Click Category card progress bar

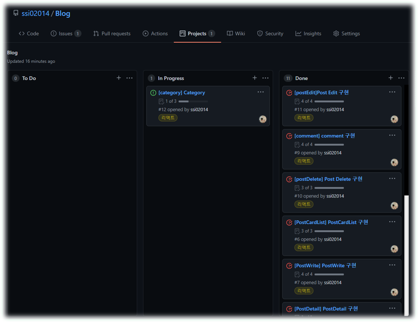[x=193, y=101]
